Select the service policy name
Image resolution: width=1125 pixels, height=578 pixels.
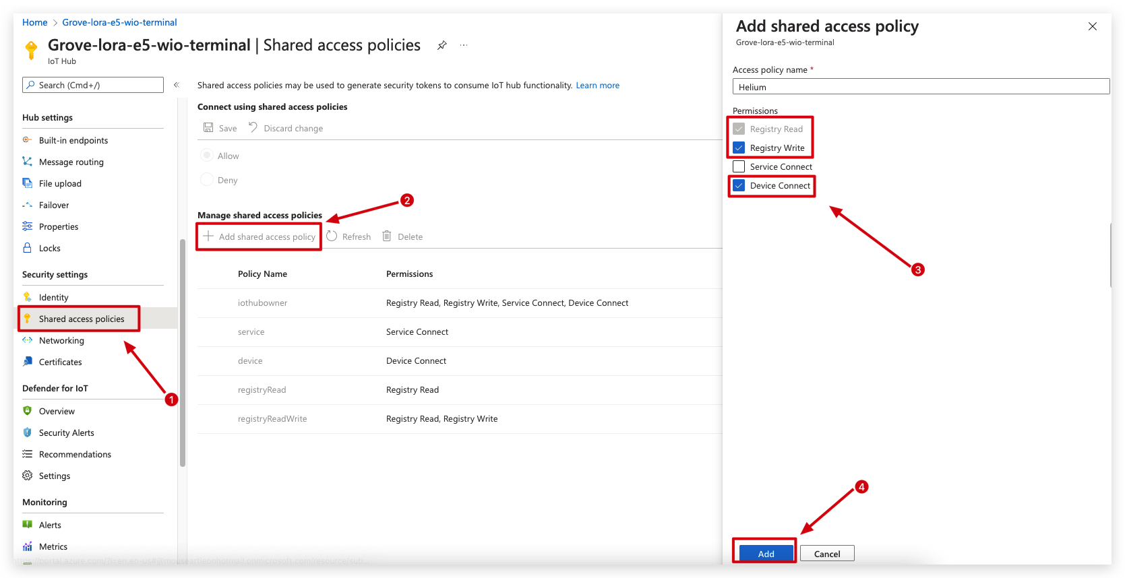[x=251, y=332]
